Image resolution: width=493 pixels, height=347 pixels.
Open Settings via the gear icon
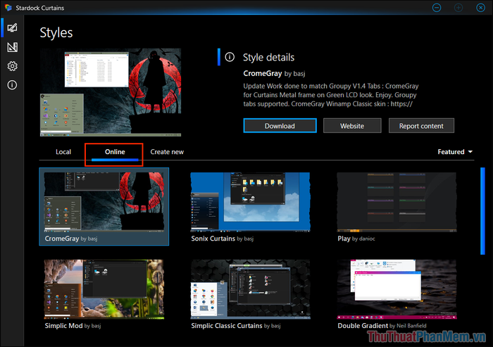point(12,66)
